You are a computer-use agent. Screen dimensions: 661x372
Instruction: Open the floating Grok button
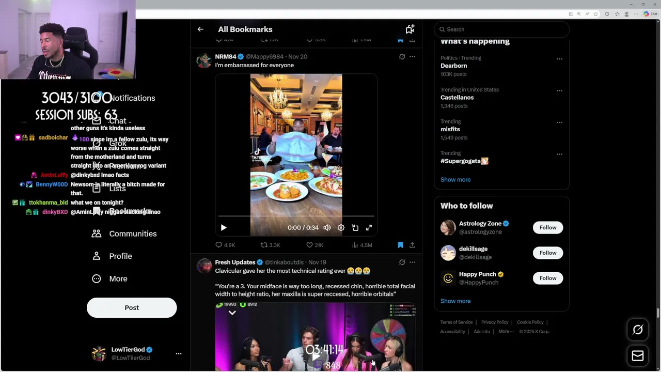[638, 330]
